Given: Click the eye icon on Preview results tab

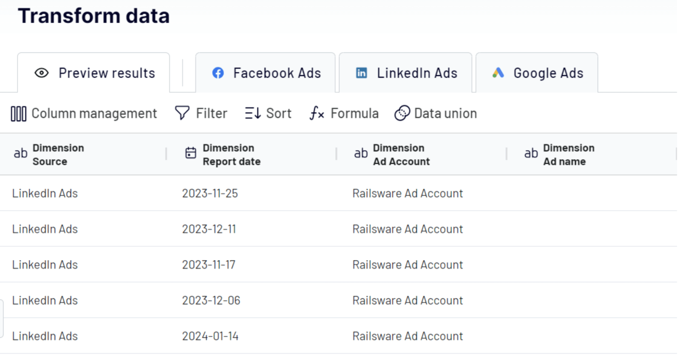Looking at the screenshot, I should 41,73.
